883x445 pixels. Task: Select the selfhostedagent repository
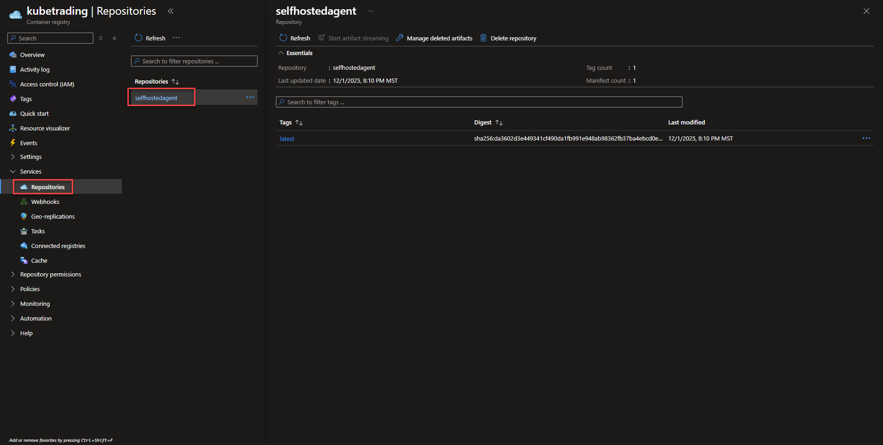tap(156, 98)
